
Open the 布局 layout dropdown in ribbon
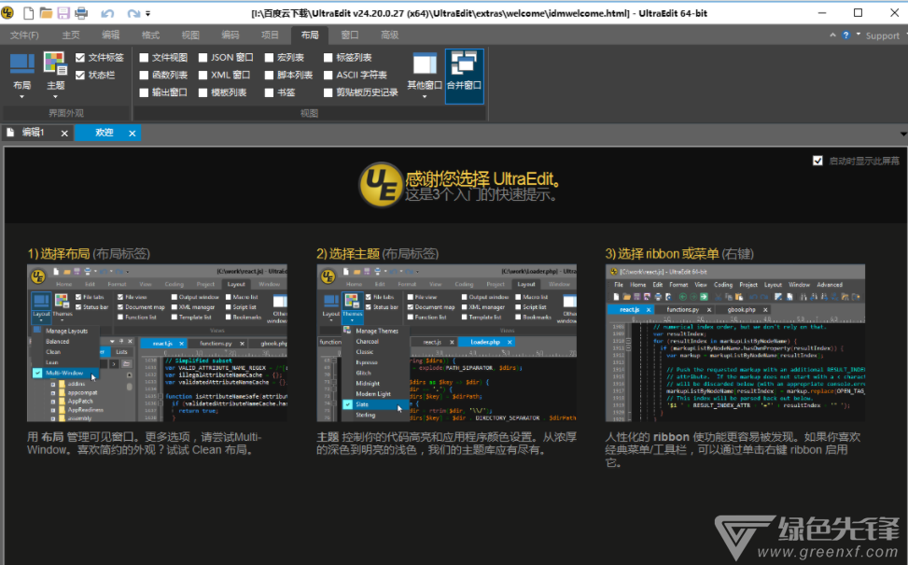pos(22,76)
